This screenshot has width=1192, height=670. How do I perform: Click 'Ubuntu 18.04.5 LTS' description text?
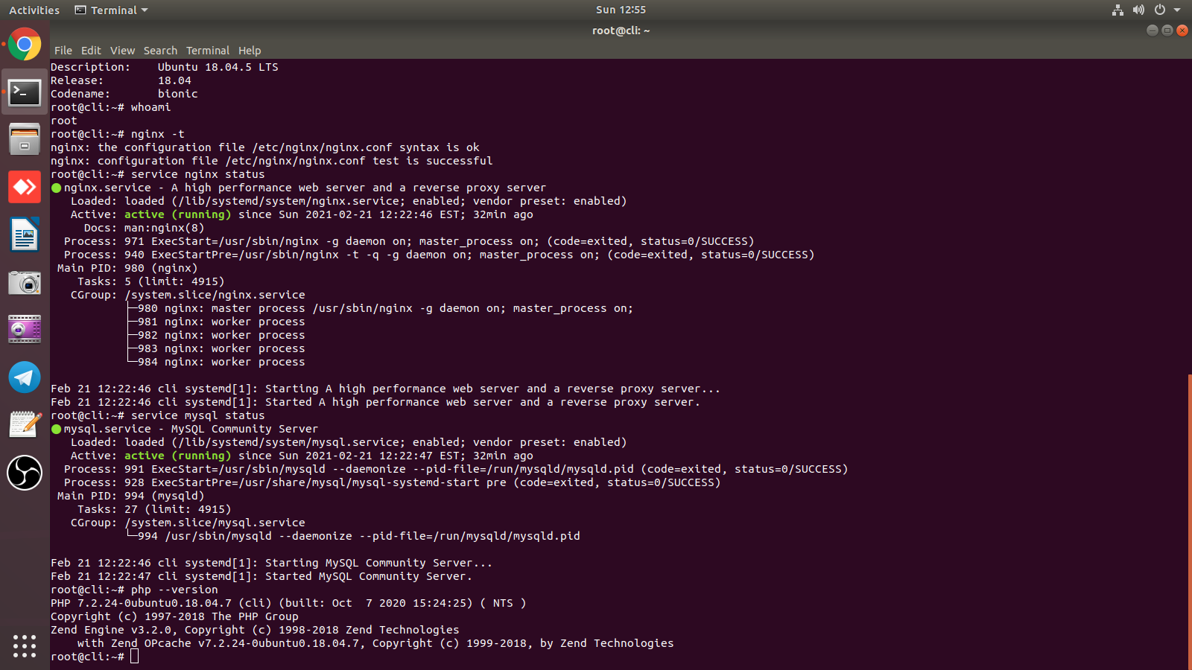coord(218,67)
